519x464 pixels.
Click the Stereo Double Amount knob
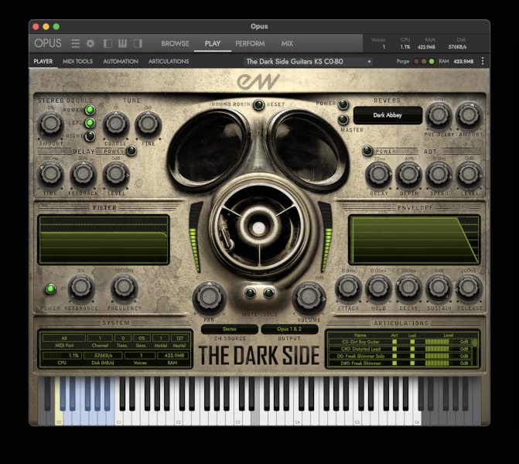(x=50, y=124)
